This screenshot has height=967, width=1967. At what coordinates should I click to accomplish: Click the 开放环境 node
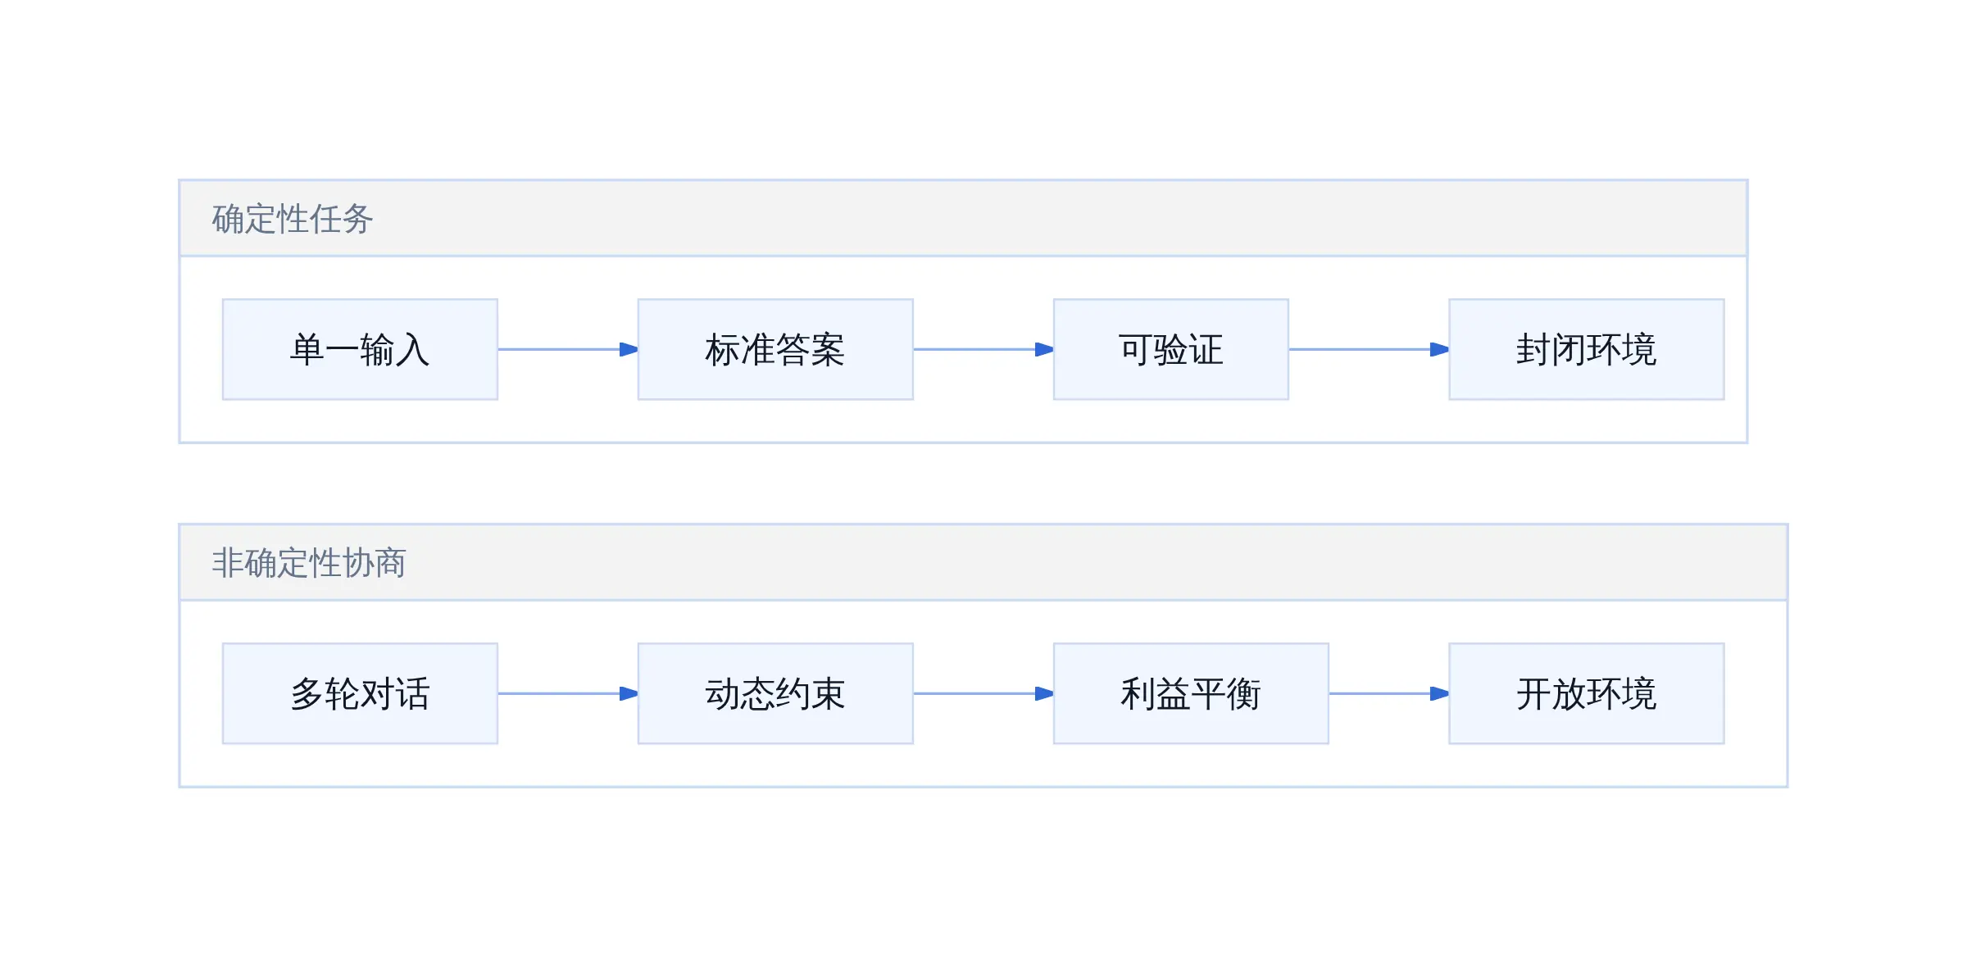coord(1587,693)
